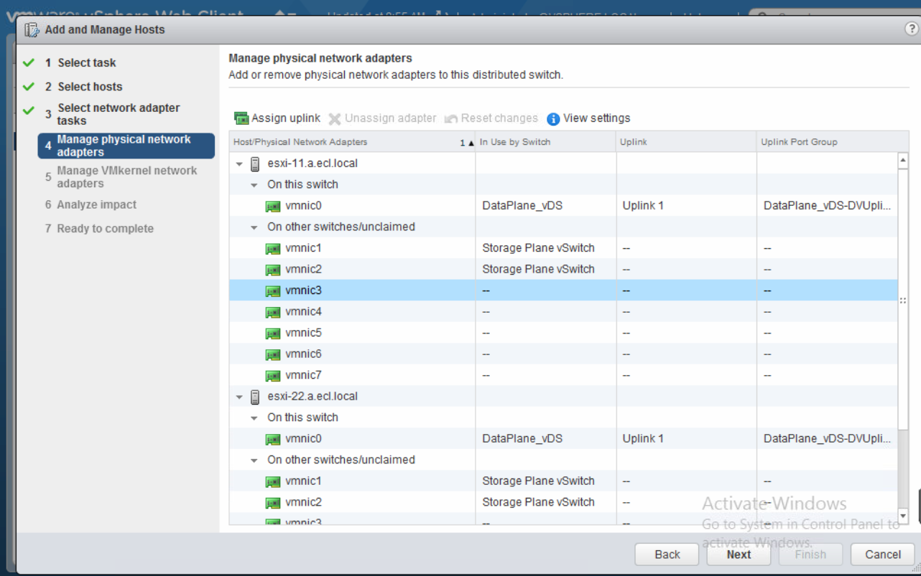Screen dimensions: 921x576
Task: Click the vmnic7 network adapter icon
Action: coord(273,376)
